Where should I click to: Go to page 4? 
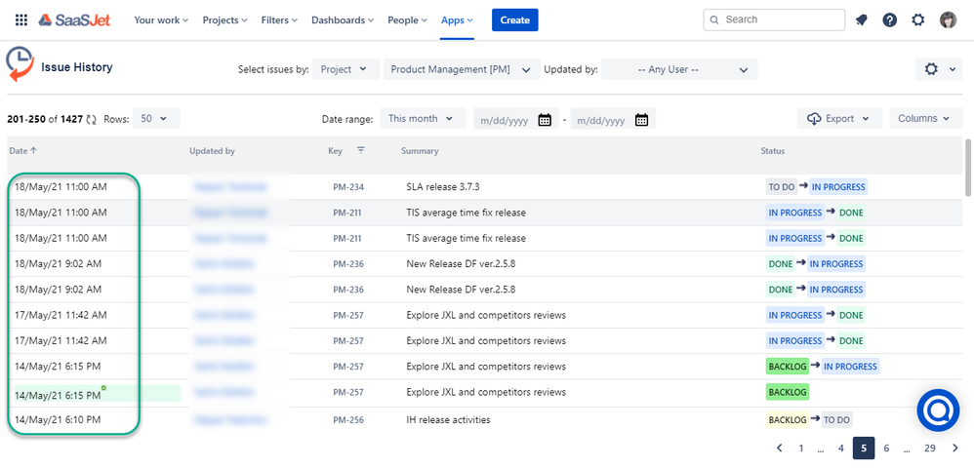click(x=840, y=448)
